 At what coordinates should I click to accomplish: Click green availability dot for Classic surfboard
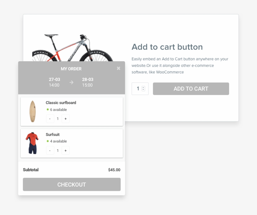(x=47, y=110)
